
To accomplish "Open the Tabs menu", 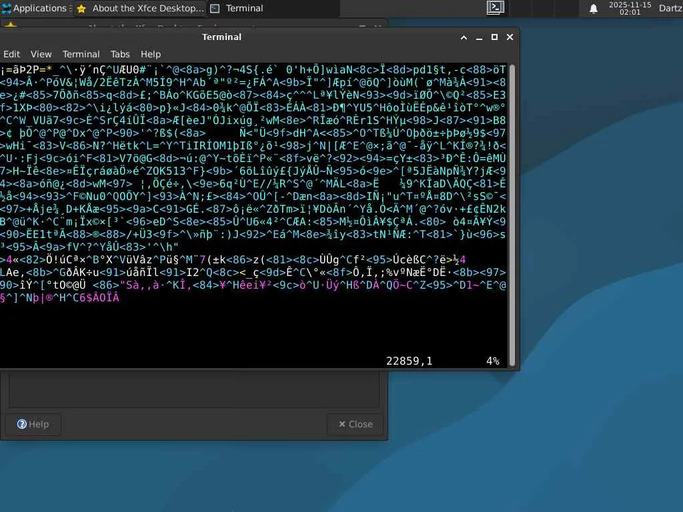I will pyautogui.click(x=120, y=54).
